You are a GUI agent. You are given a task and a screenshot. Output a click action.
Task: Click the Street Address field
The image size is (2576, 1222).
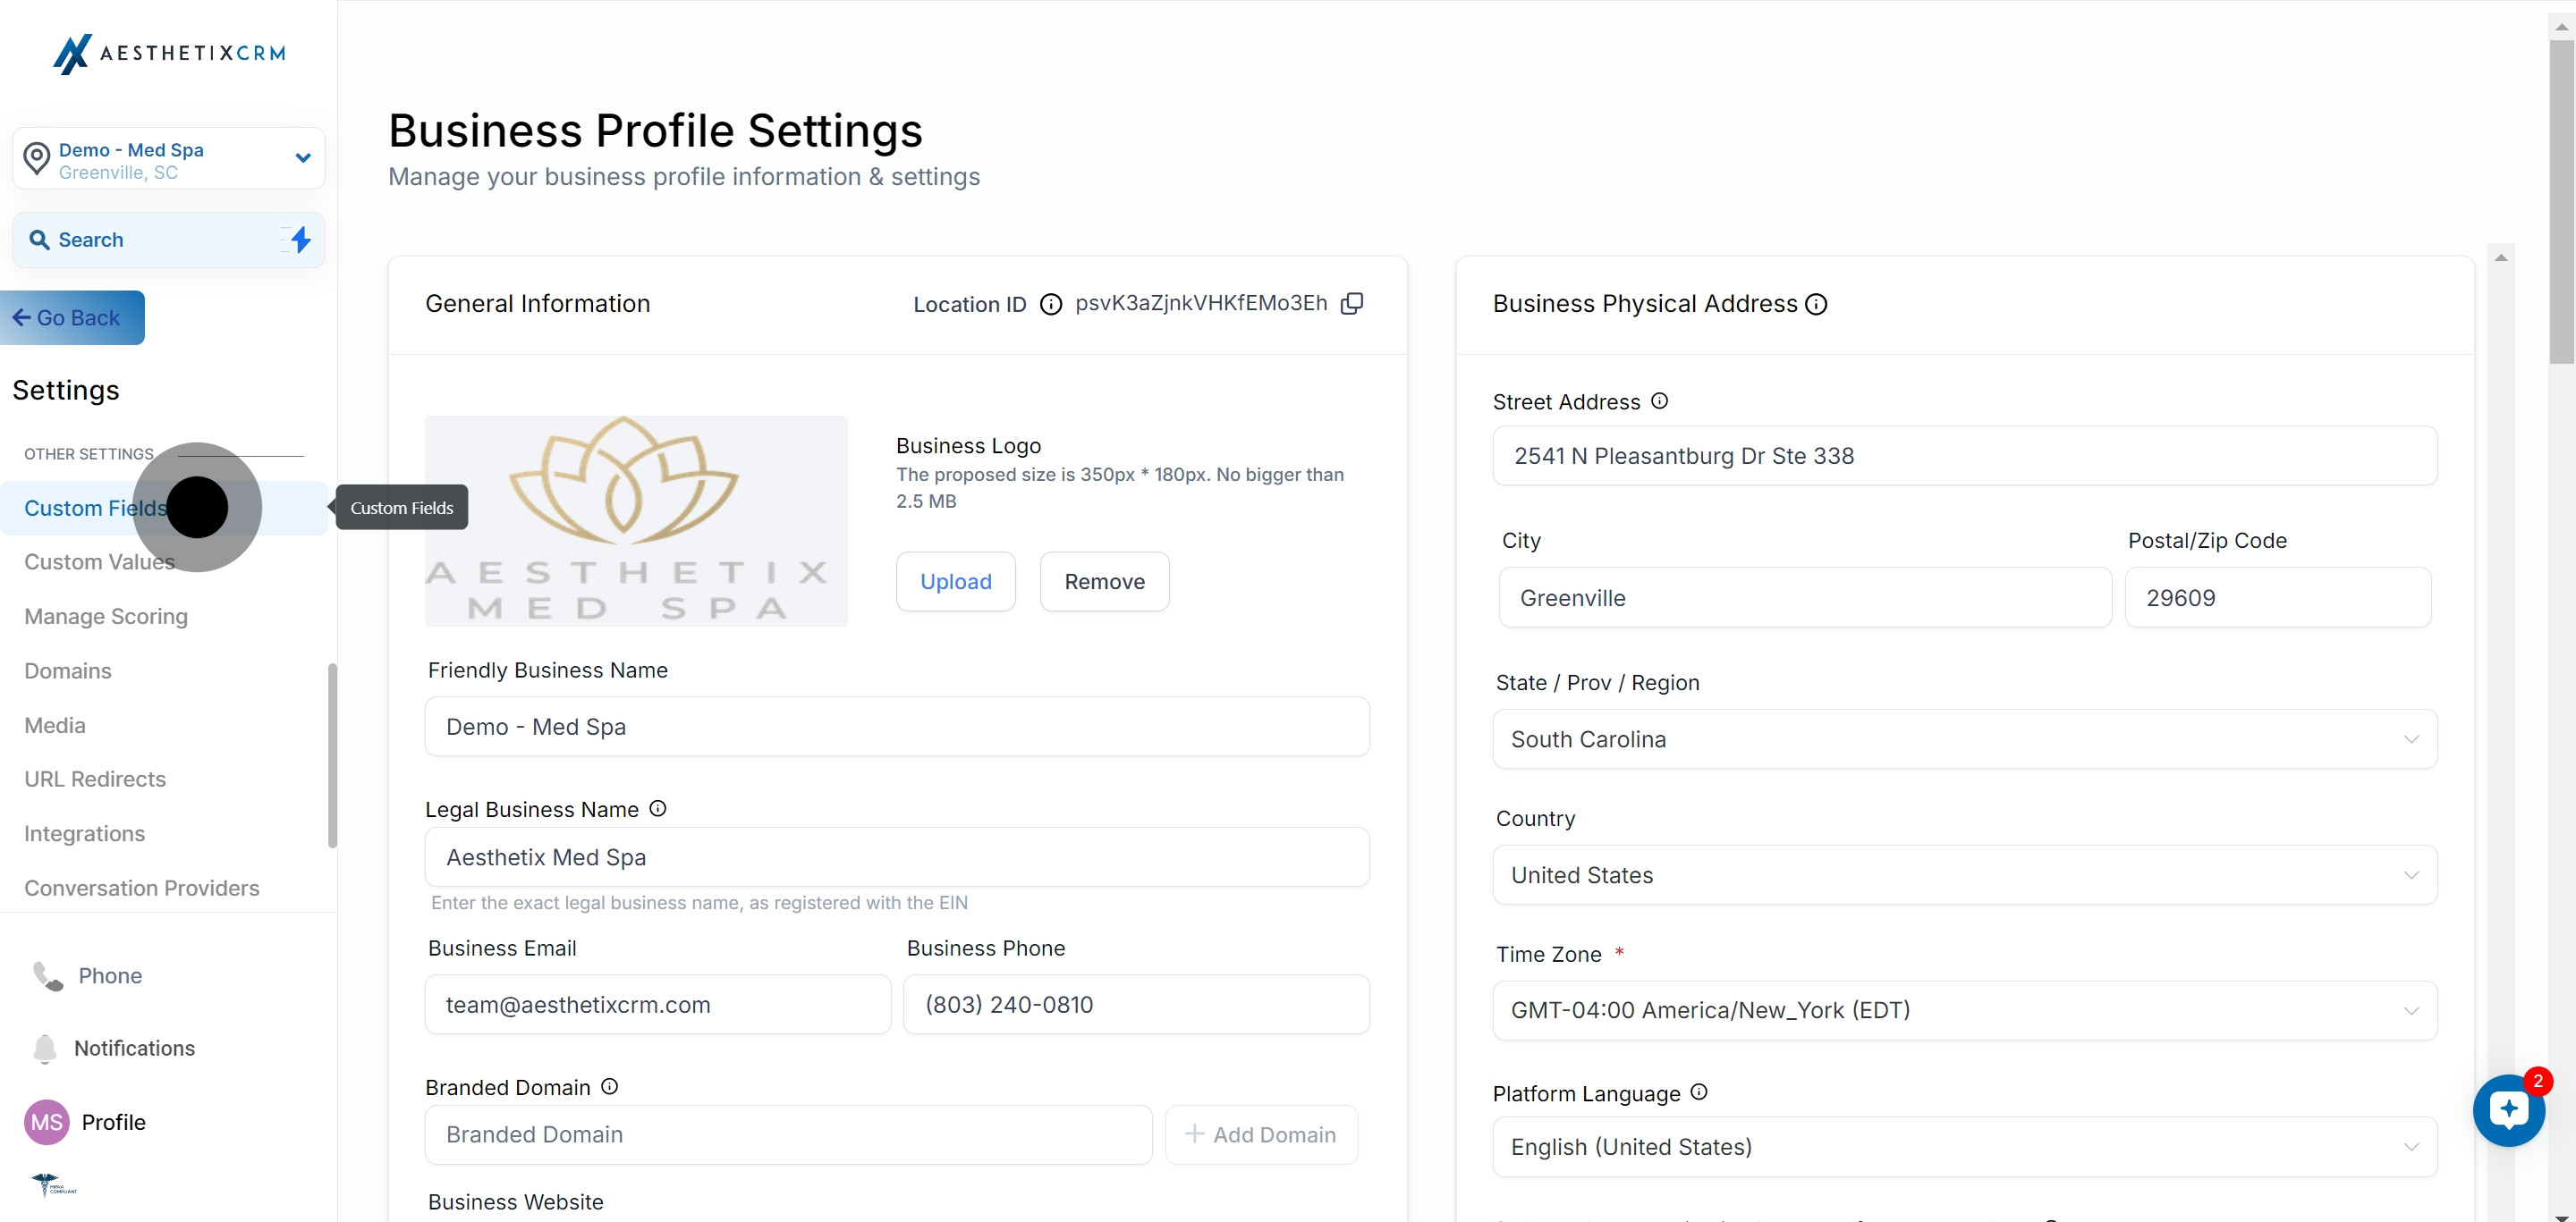[1965, 456]
